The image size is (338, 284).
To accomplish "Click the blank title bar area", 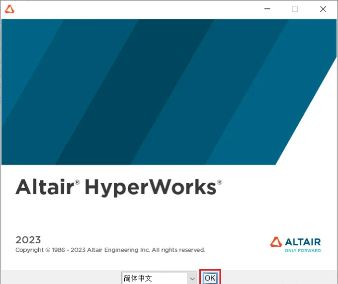I will click(x=138, y=9).
